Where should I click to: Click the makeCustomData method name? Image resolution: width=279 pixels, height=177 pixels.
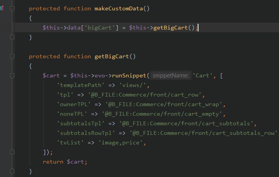click(119, 8)
